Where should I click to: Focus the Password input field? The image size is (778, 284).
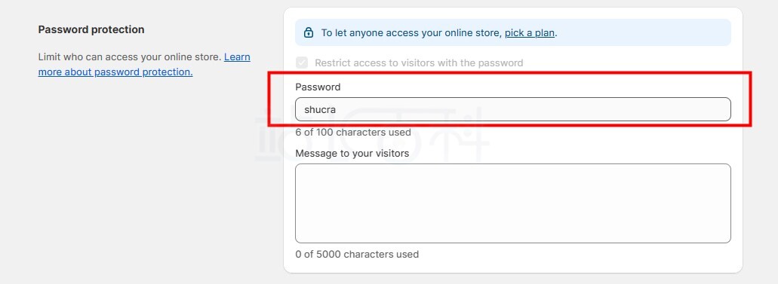(x=512, y=109)
